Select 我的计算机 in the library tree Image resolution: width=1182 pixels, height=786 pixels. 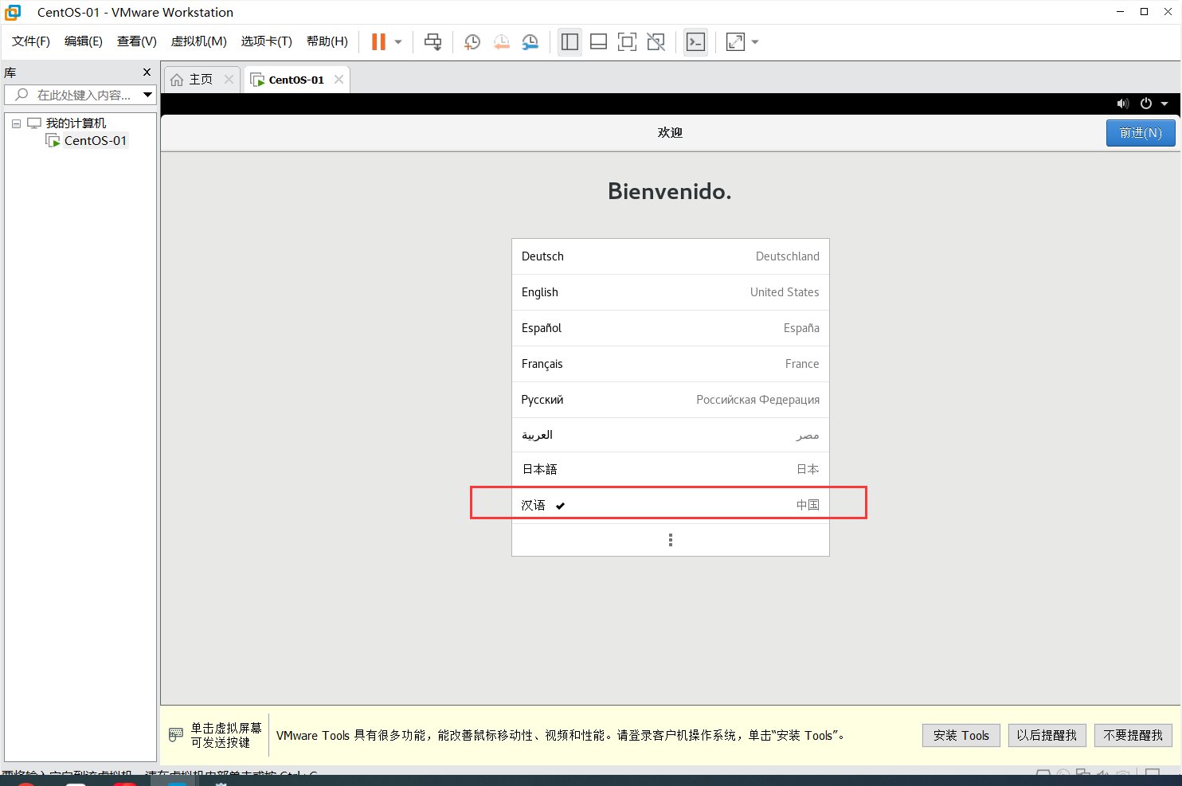76,123
